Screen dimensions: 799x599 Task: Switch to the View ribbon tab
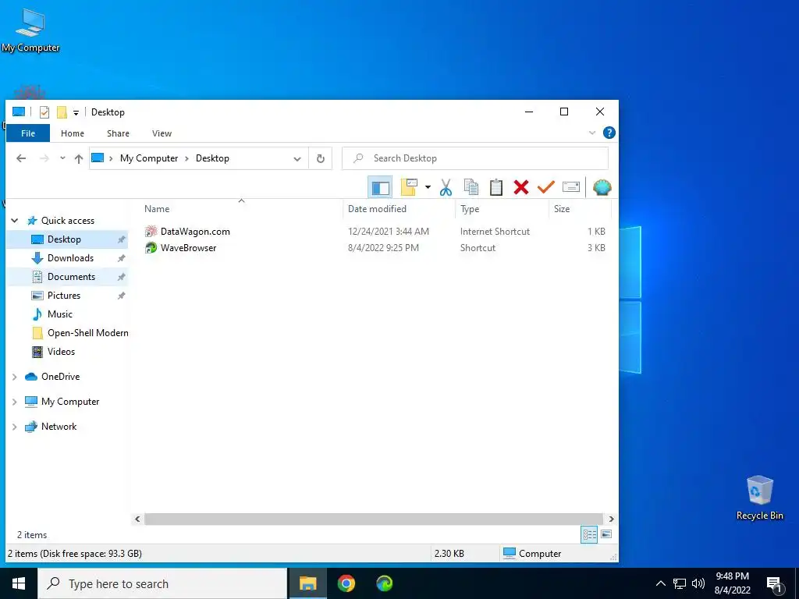[162, 133]
